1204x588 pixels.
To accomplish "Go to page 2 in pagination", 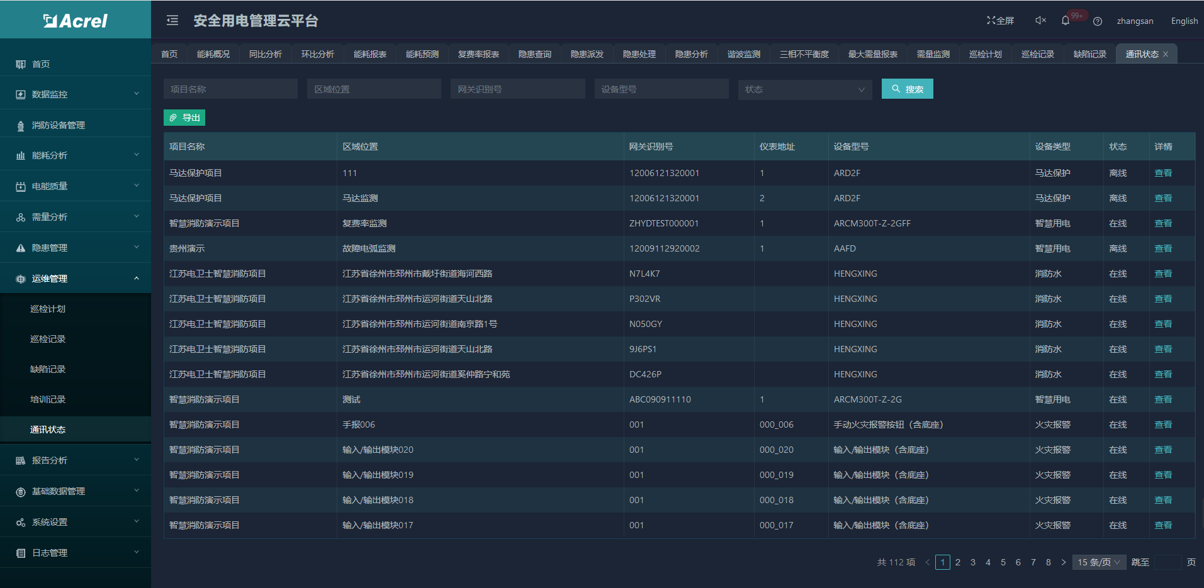I will coord(957,562).
